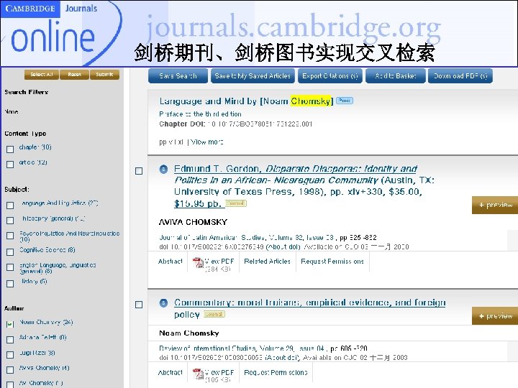Click preview button for Gordon article
Image resolution: width=518 pixels, height=388 pixels.
point(495,205)
